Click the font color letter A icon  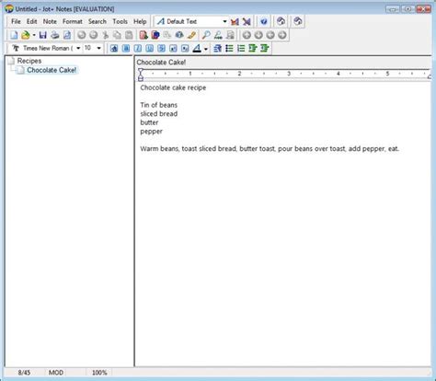[x=197, y=48]
